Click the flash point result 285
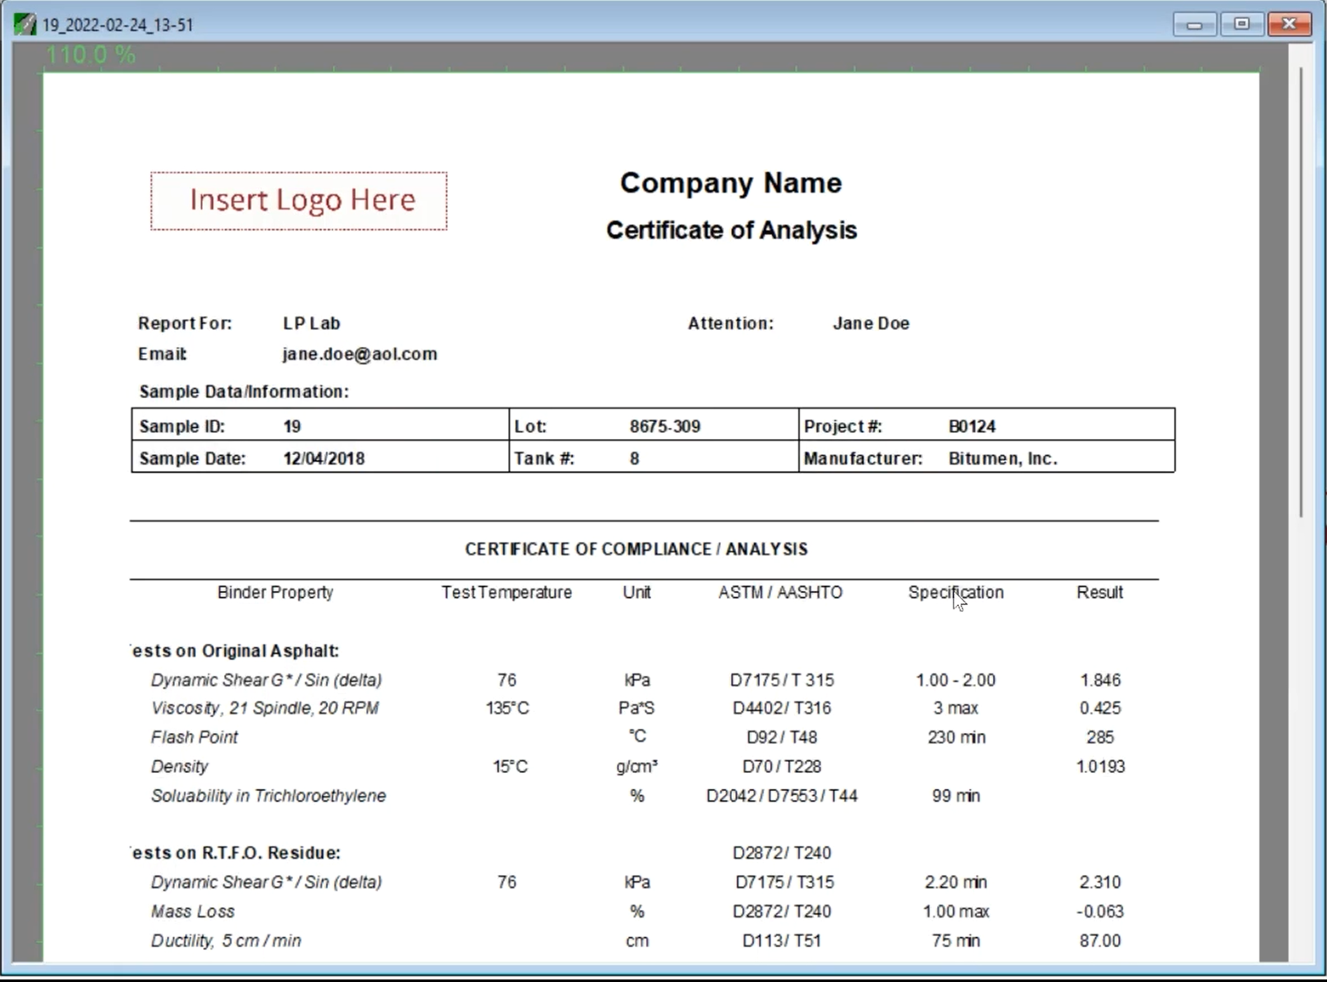1327x982 pixels. (x=1100, y=737)
